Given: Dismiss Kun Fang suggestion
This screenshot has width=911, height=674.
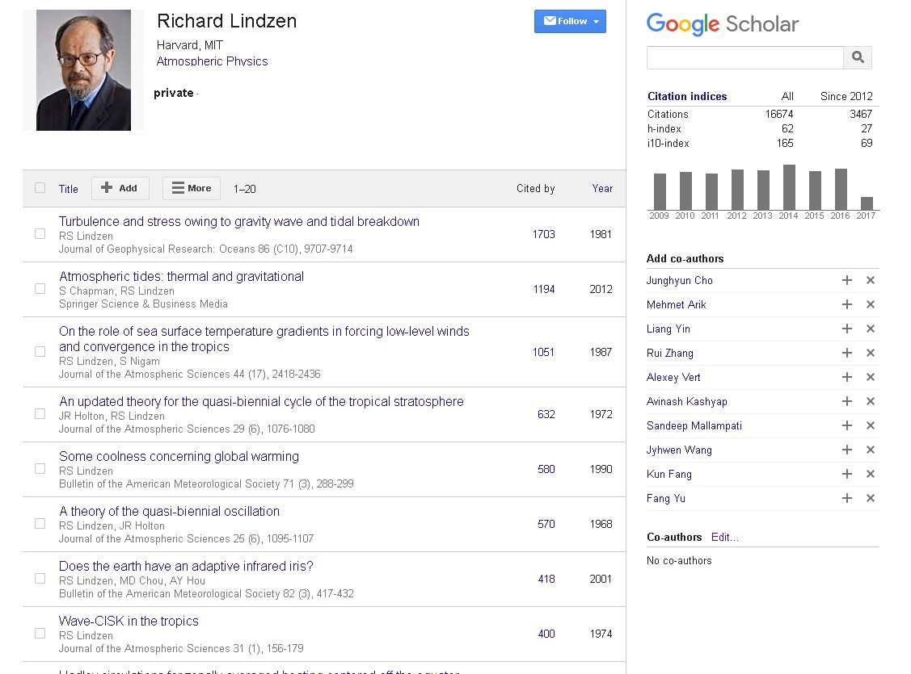Looking at the screenshot, I should coord(871,474).
